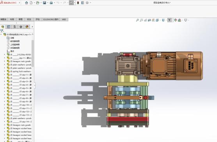Click the Display Style icon
217x142 pixels.
point(164,20)
